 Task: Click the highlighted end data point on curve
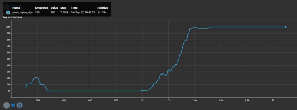pos(286,27)
